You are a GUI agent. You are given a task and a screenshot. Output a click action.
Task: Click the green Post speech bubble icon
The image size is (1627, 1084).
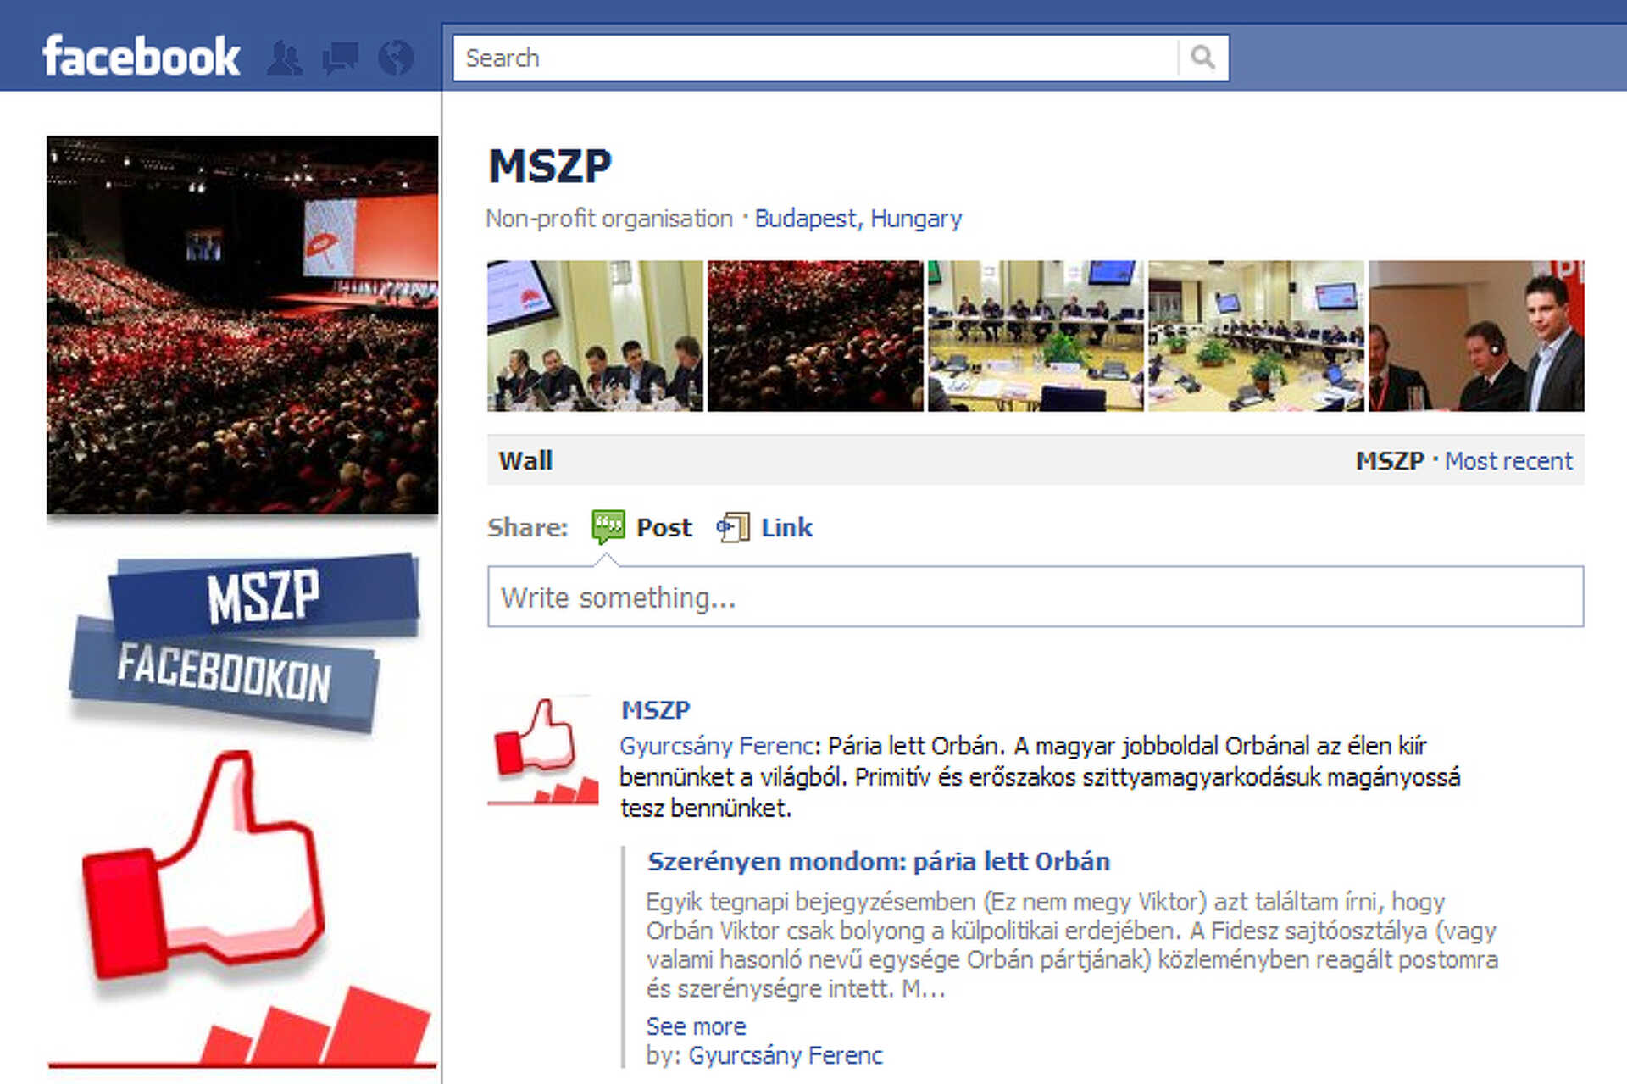point(608,527)
